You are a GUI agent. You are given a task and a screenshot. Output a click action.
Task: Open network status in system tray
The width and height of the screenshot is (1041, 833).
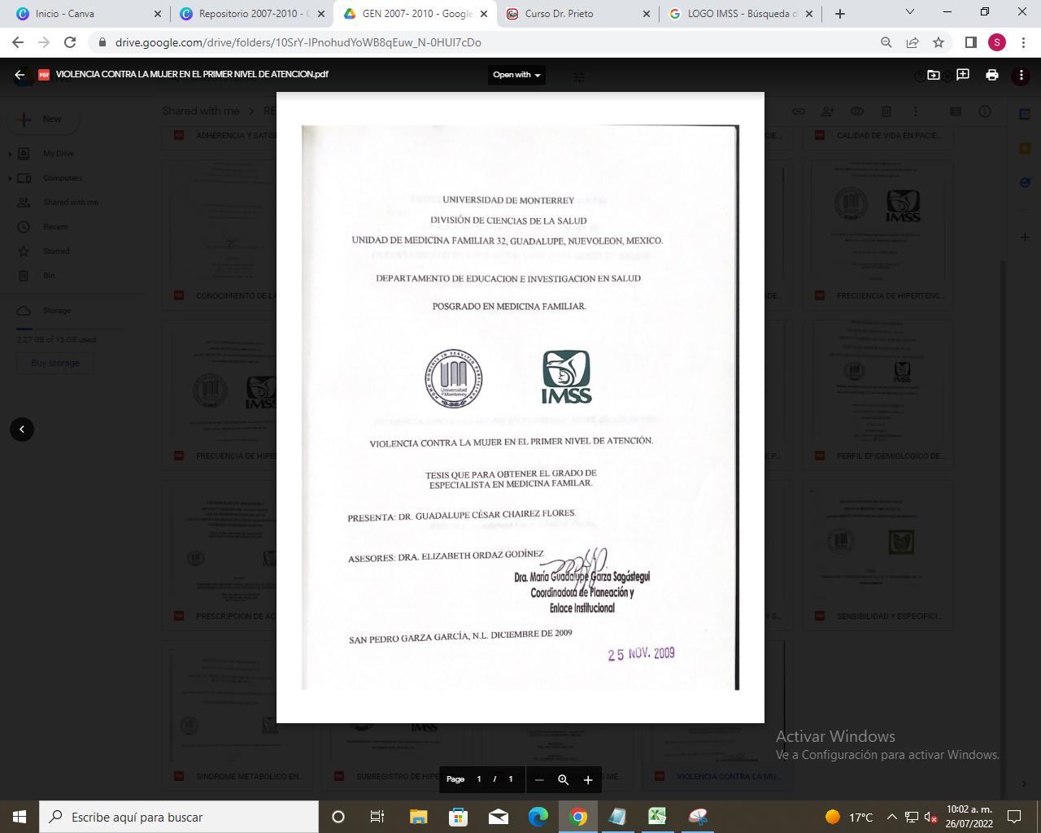(x=912, y=817)
